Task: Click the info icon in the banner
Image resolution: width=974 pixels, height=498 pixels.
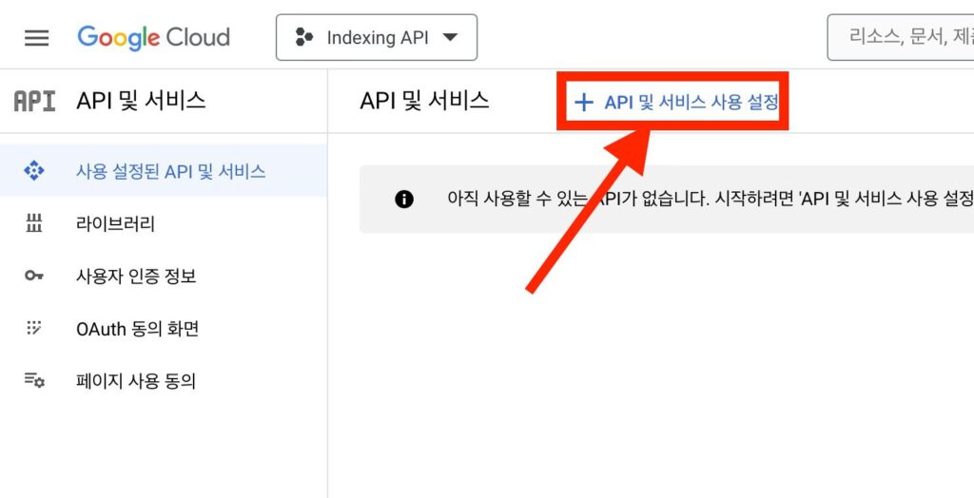Action: click(x=404, y=199)
